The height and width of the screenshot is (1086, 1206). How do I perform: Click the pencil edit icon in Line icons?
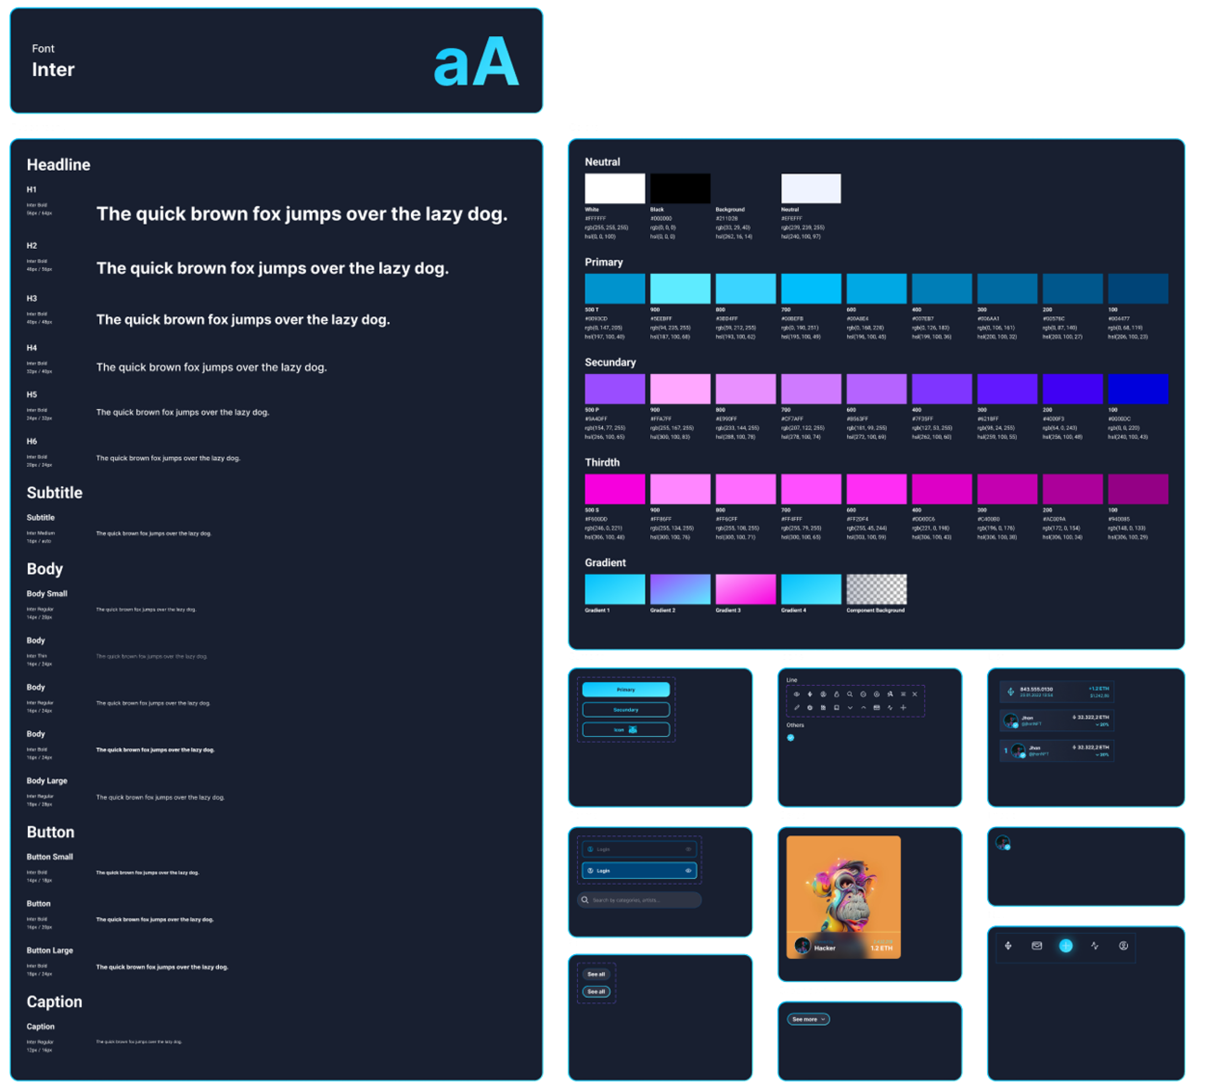click(x=796, y=708)
